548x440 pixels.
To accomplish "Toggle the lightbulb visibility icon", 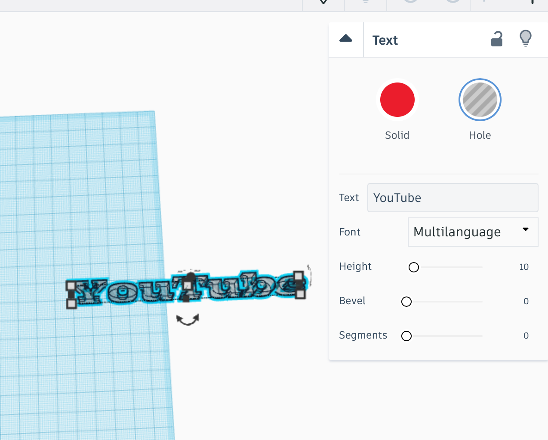I will point(526,39).
